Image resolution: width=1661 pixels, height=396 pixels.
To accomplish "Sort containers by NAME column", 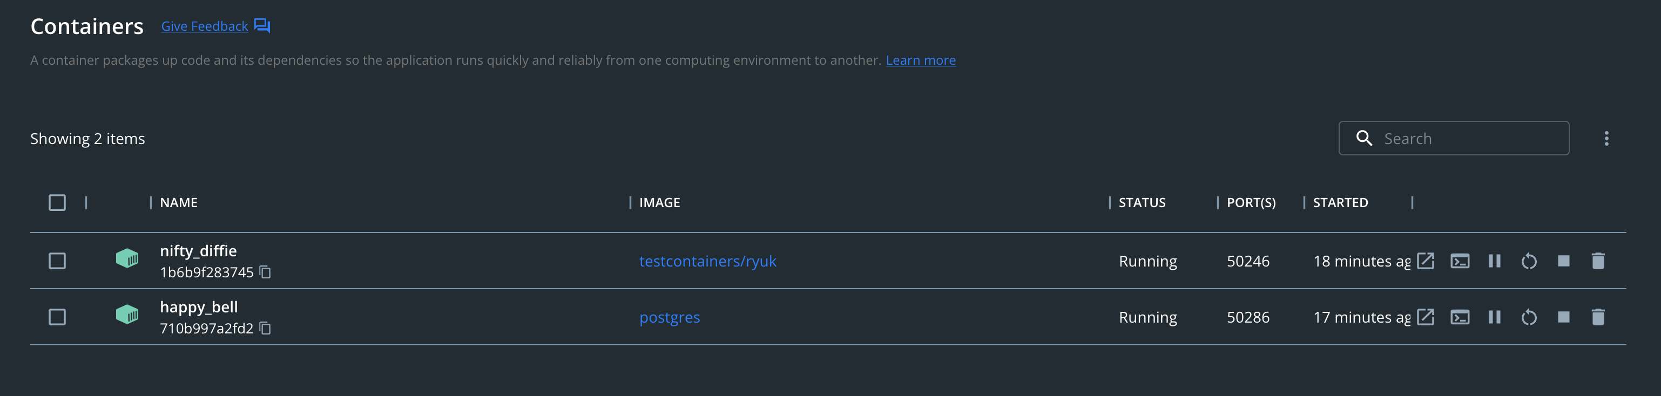I will (x=179, y=203).
